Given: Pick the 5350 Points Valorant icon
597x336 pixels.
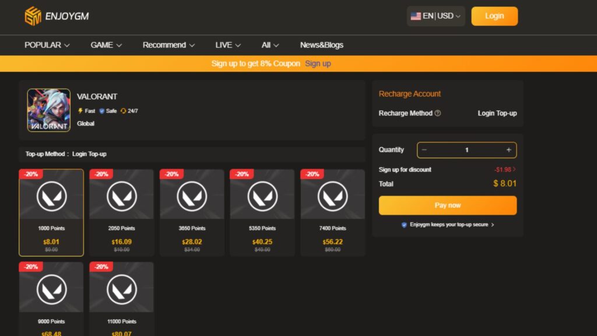Looking at the screenshot, I should pyautogui.click(x=262, y=197).
